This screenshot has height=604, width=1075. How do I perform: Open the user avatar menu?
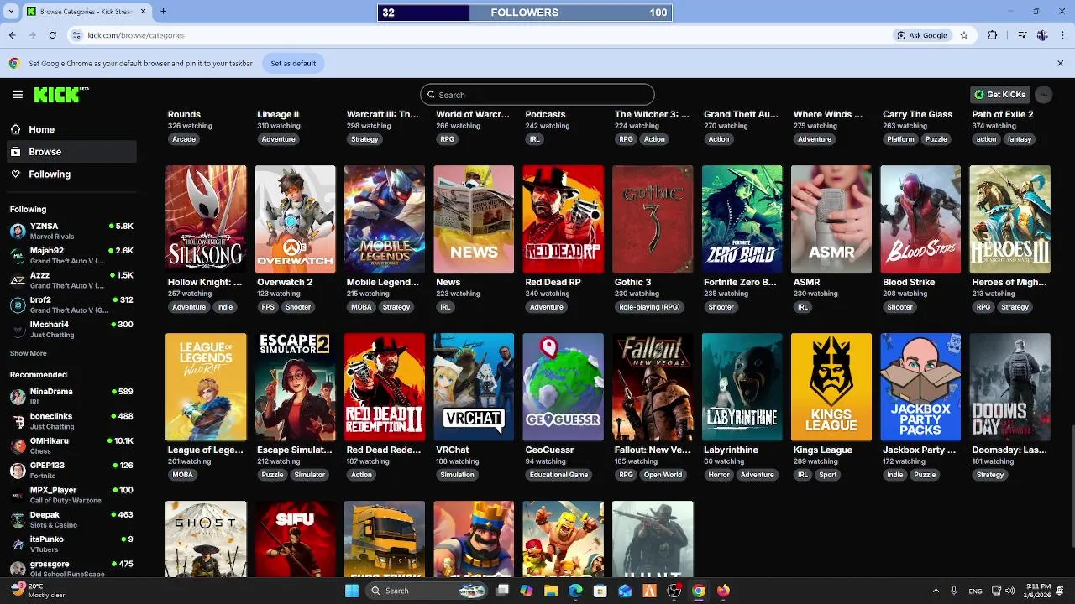point(1043,94)
